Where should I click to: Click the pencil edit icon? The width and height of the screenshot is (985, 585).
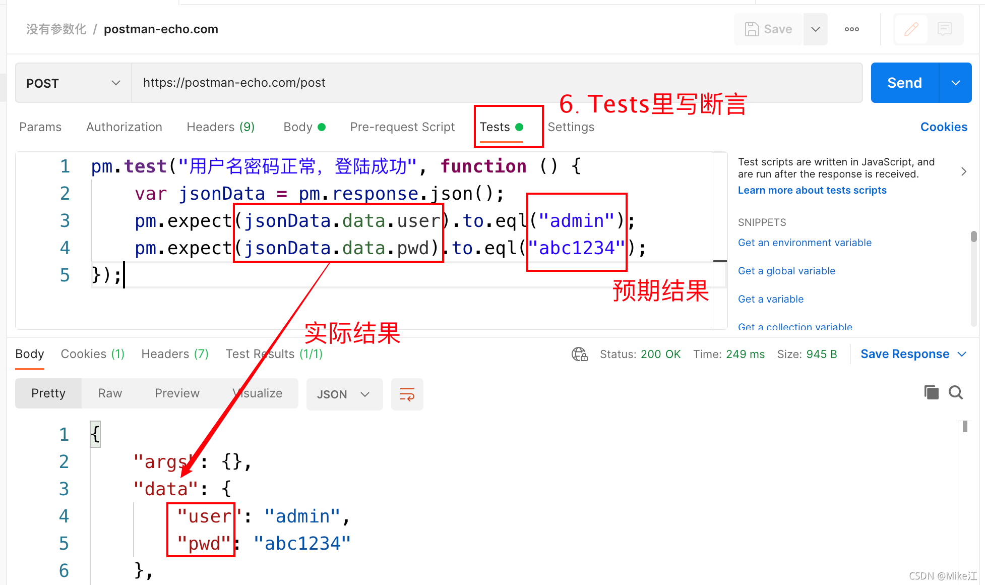(x=911, y=29)
